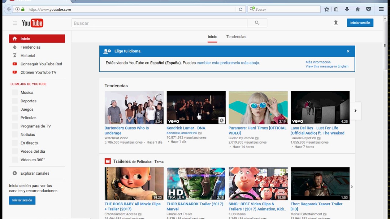Open the Explorar canales link

point(35,173)
